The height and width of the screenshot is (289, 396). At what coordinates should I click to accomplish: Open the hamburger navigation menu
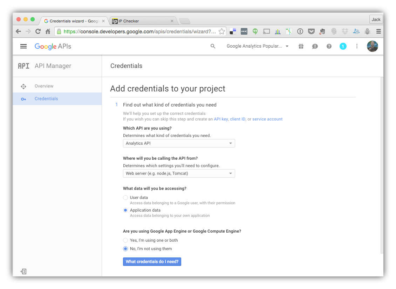[23, 46]
